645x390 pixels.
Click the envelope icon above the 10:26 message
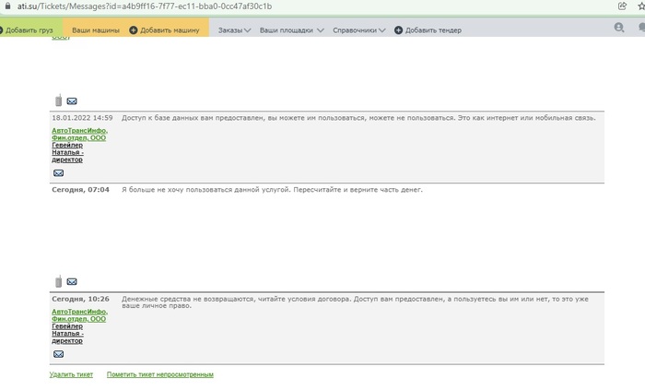tap(72, 282)
